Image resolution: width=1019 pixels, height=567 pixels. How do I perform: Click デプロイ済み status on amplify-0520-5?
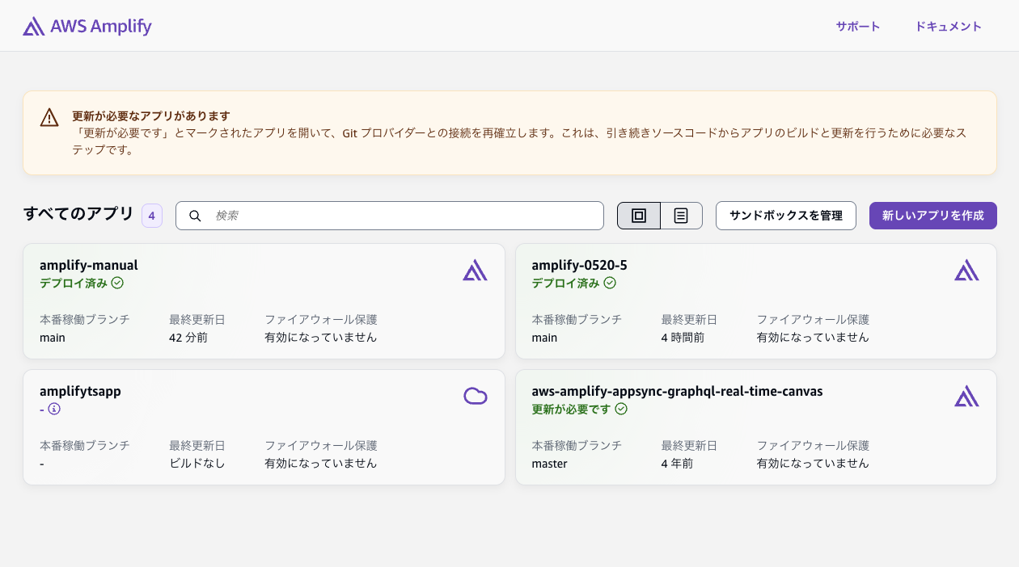(x=565, y=283)
